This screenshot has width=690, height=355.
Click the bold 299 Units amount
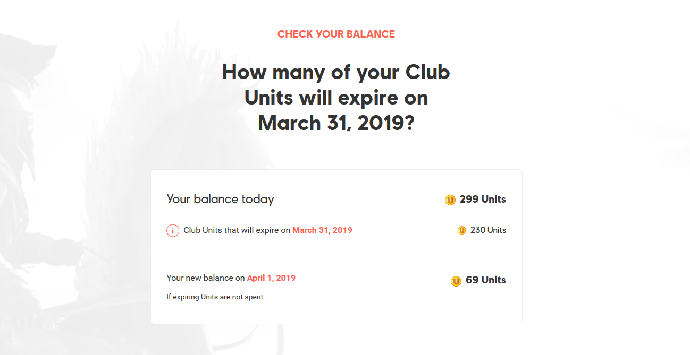point(483,200)
